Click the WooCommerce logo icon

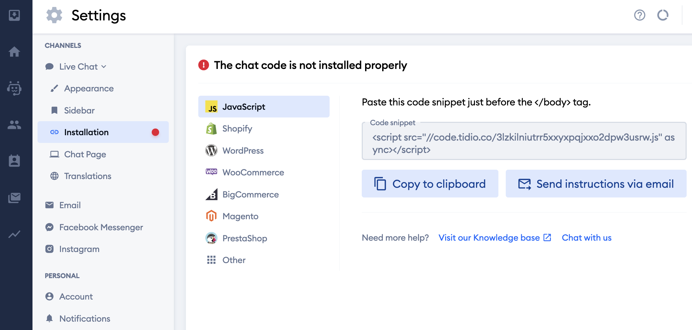tap(211, 172)
